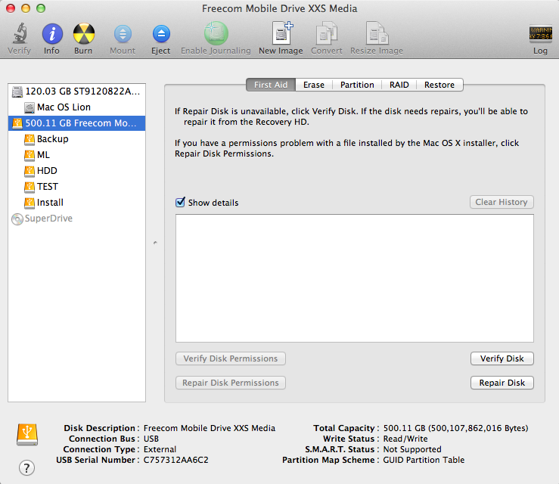Click inside the details log area
The width and height of the screenshot is (559, 484).
click(x=355, y=278)
